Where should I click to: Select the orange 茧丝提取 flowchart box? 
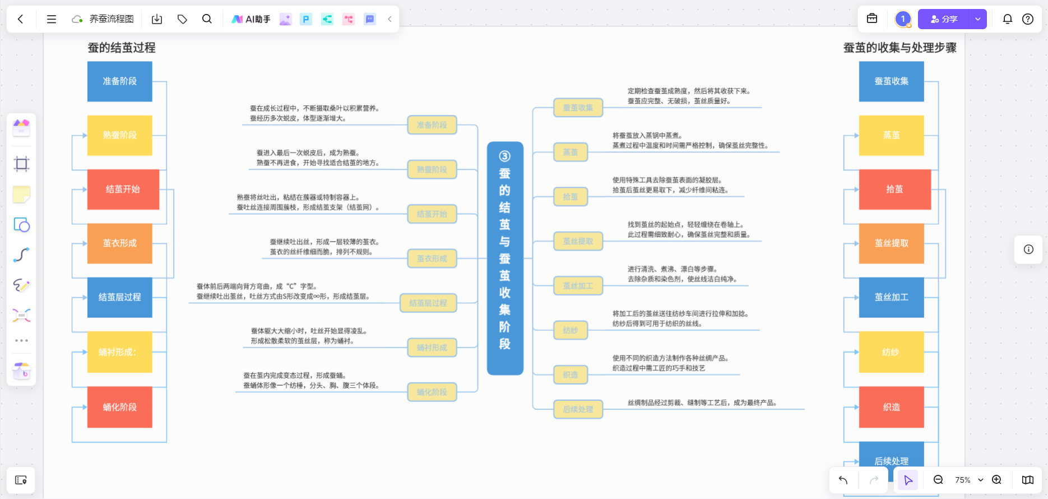click(892, 243)
